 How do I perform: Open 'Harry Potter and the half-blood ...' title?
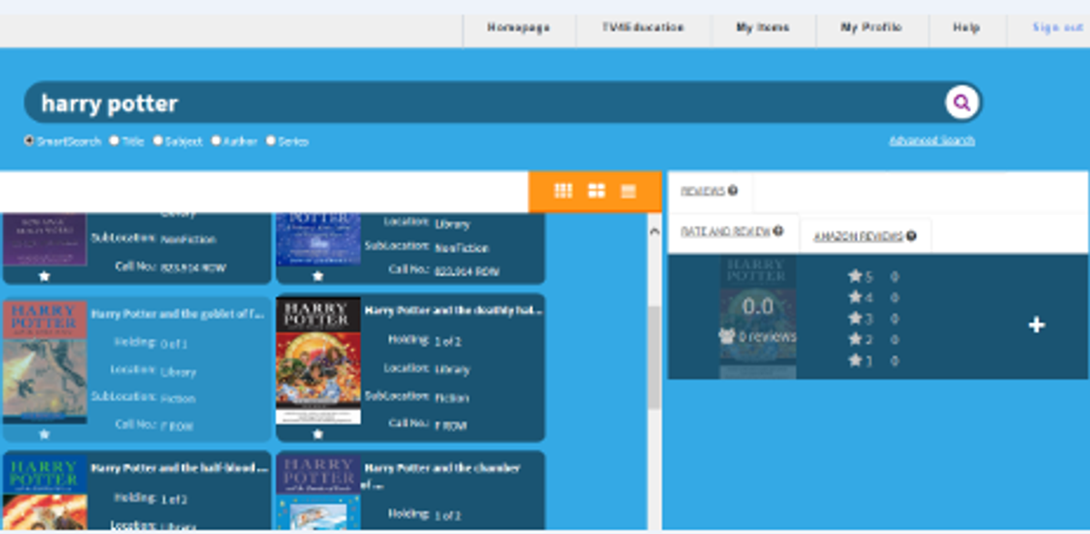[x=181, y=469]
